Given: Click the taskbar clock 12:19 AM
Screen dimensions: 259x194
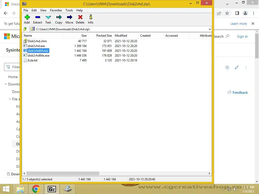Looking at the screenshot, I should (248, 187).
